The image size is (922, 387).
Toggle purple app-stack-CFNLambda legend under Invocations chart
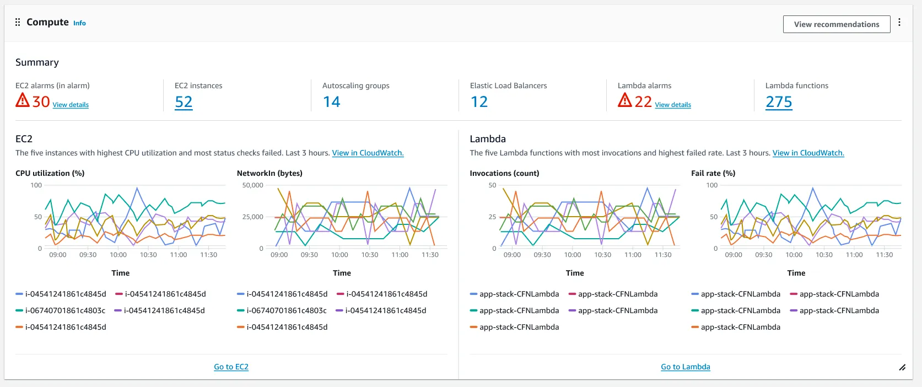click(613, 310)
